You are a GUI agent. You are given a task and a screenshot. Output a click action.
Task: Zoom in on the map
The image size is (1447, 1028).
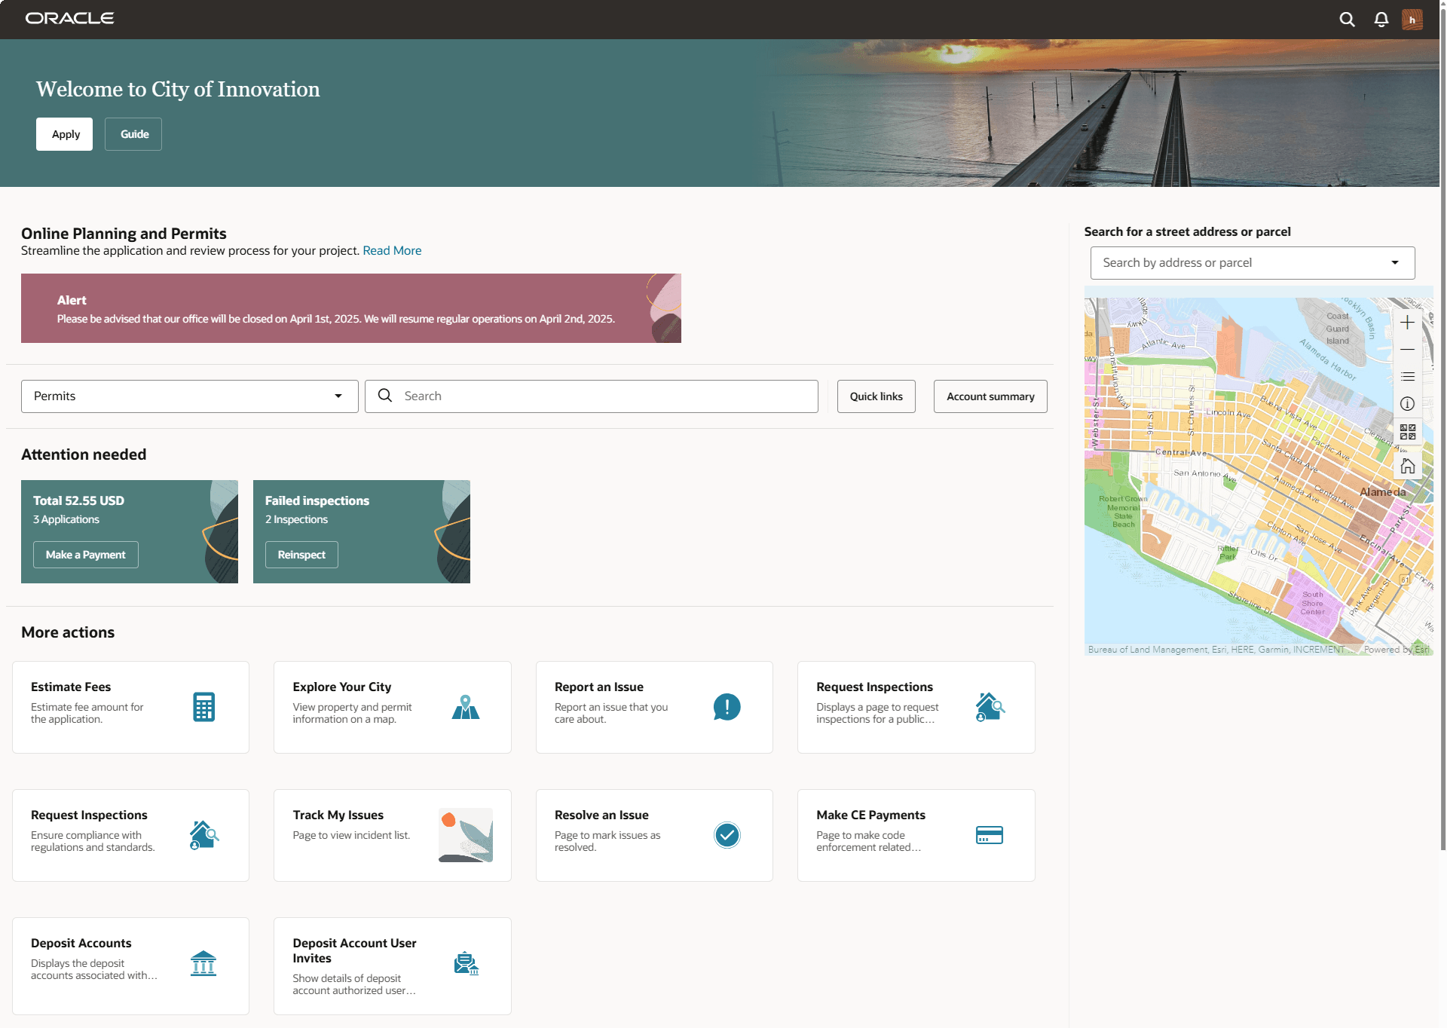[1406, 322]
